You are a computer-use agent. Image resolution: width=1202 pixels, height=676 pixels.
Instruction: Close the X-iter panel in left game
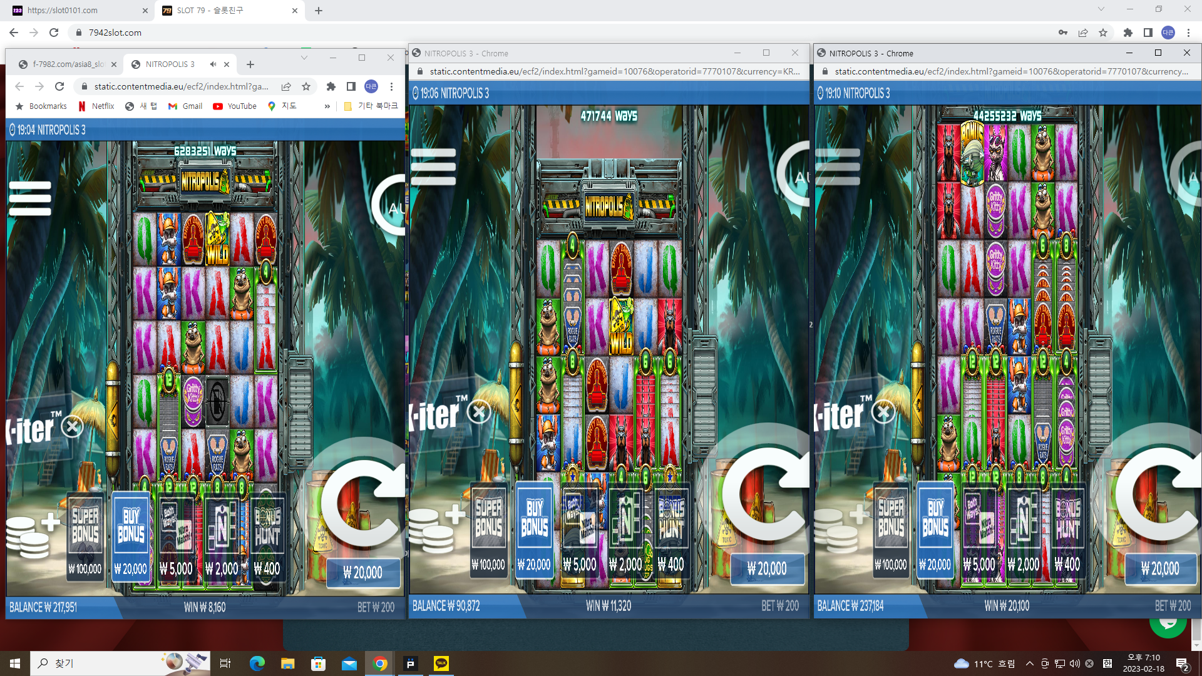73,427
